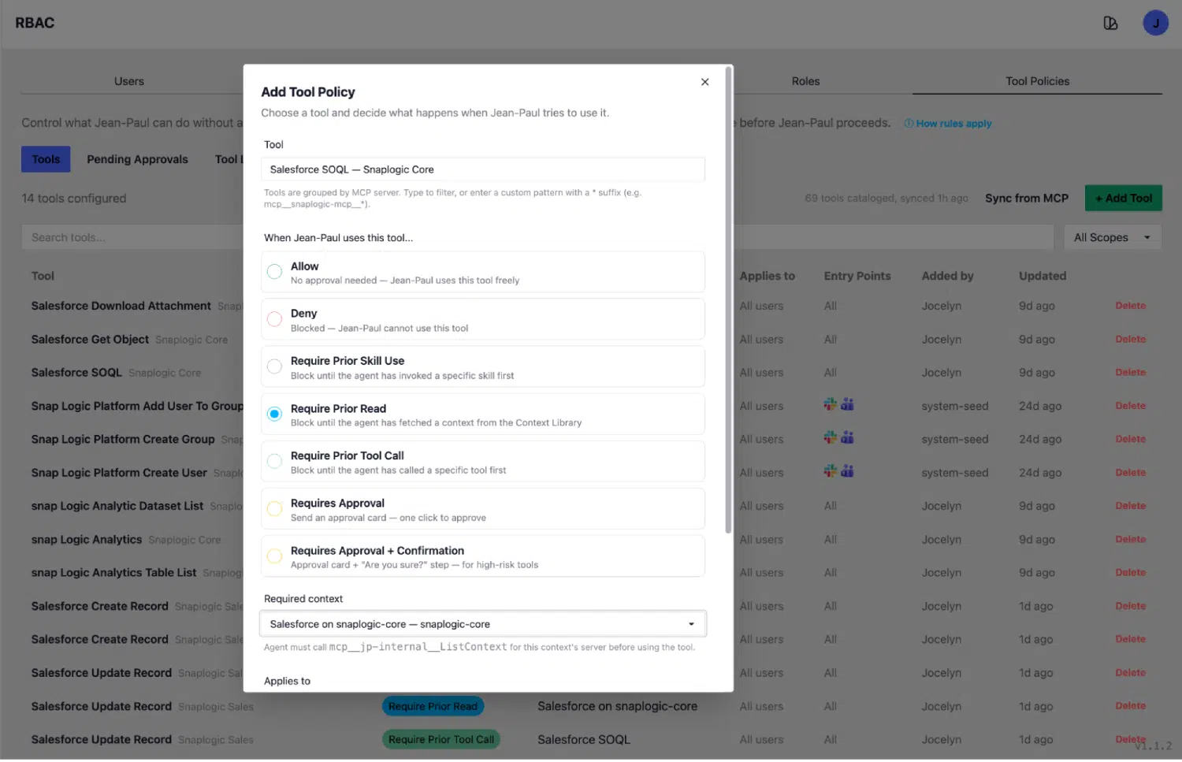Delete the snap Logic Analytic Dataset List policy
The image size is (1182, 762).
tap(1130, 506)
